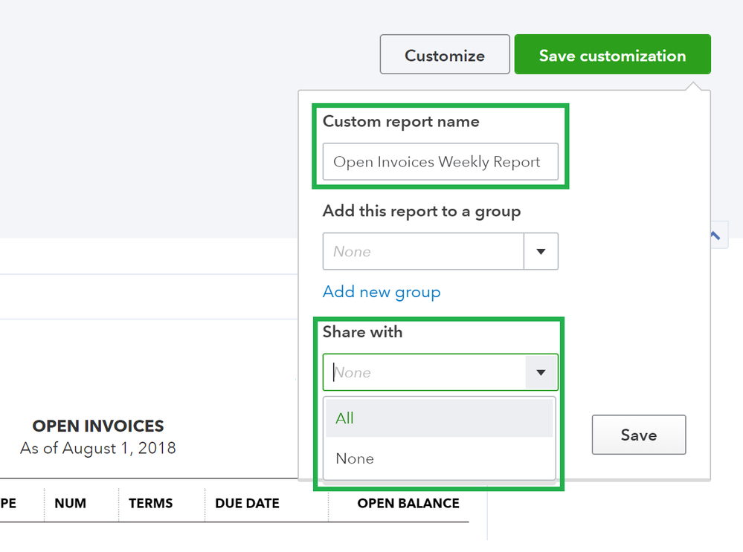Click the OPEN INVOICES report title

(x=98, y=426)
